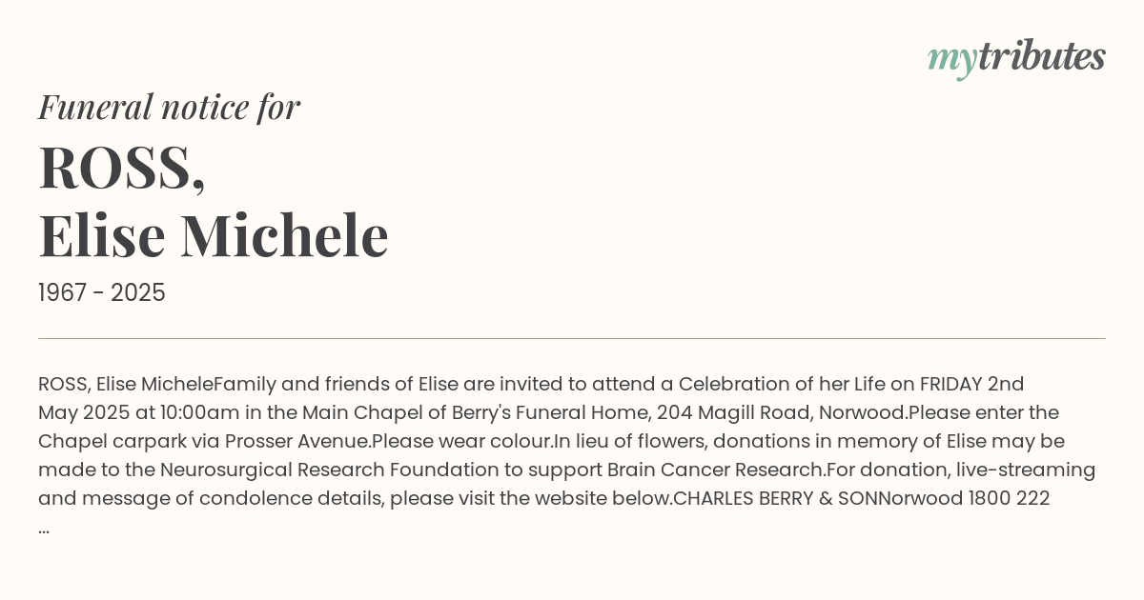Image resolution: width=1144 pixels, height=600 pixels.
Task: Click the CHARLES BERRY & SON name
Action: pos(775,499)
